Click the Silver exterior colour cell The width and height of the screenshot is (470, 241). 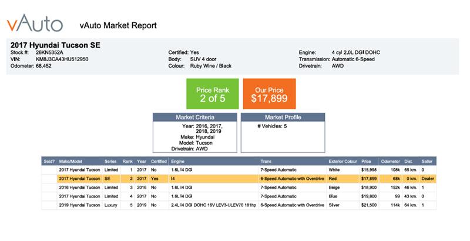(334, 205)
